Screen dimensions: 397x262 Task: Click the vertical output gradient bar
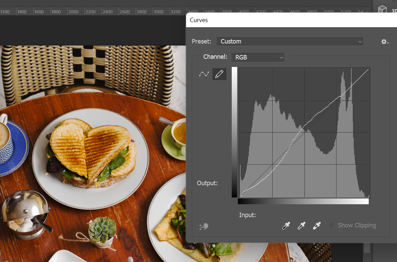(x=234, y=132)
